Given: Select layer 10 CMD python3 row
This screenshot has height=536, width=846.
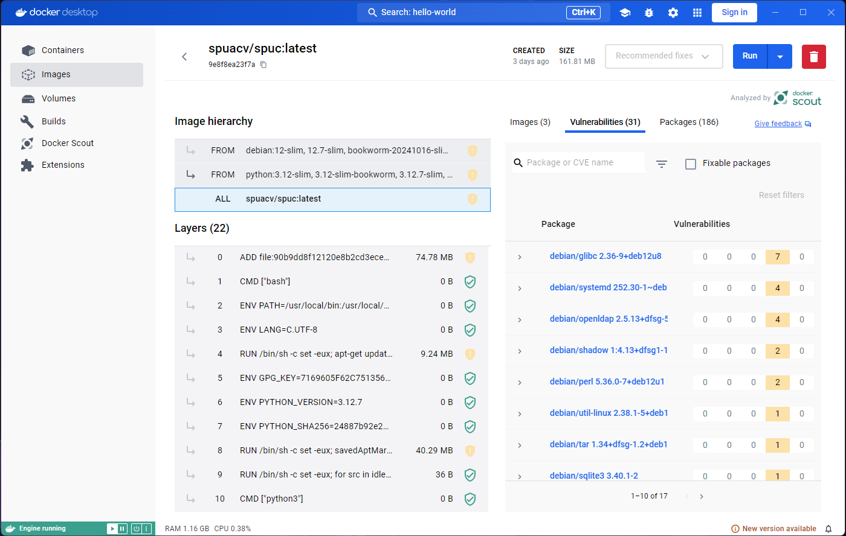Looking at the screenshot, I should coord(331,499).
